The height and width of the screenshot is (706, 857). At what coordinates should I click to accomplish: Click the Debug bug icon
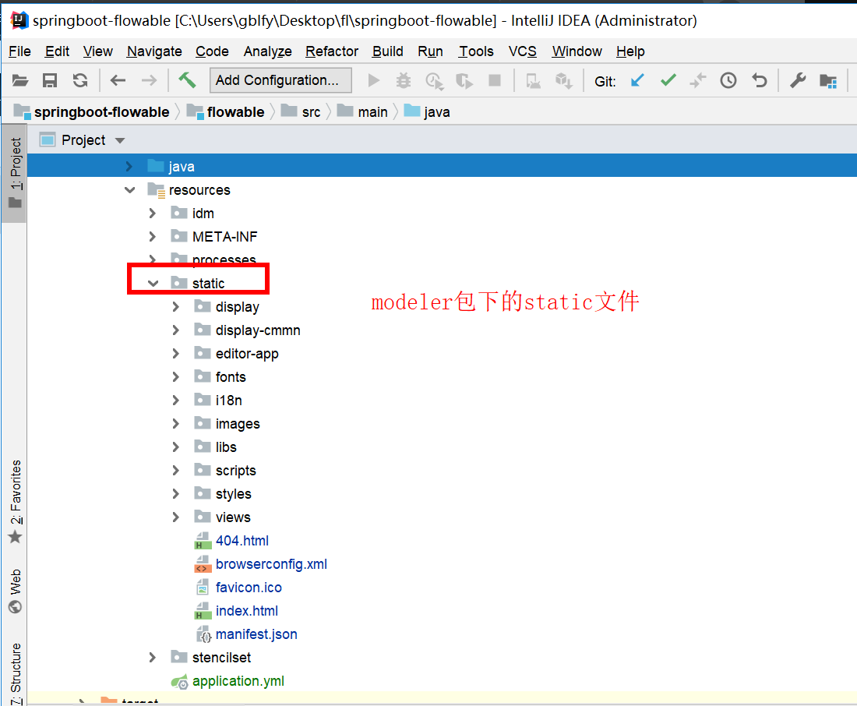(x=404, y=81)
